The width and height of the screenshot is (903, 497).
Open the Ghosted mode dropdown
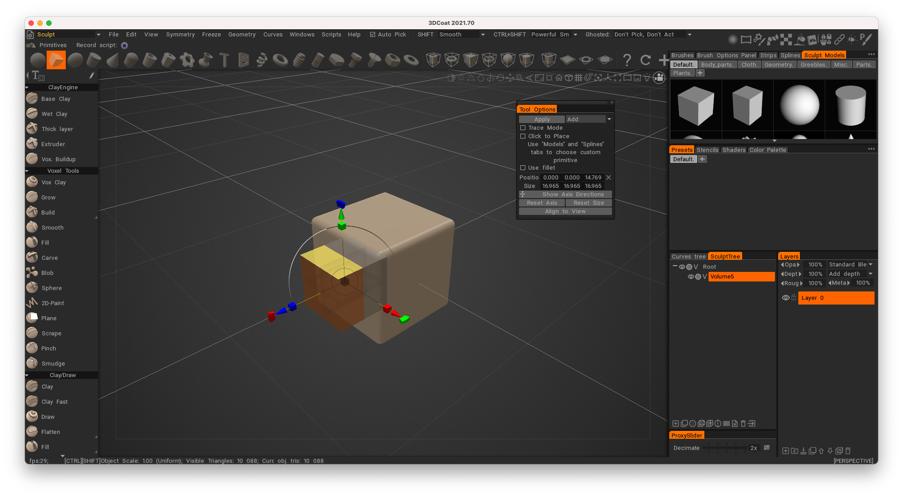point(689,34)
